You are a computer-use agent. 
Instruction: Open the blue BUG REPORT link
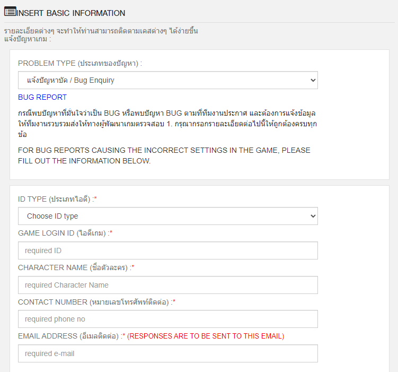42,97
